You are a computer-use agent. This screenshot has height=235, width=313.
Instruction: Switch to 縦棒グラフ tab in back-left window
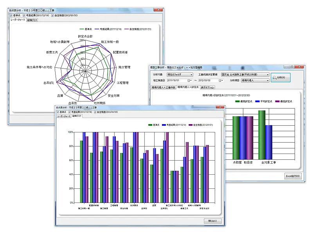tap(32, 20)
